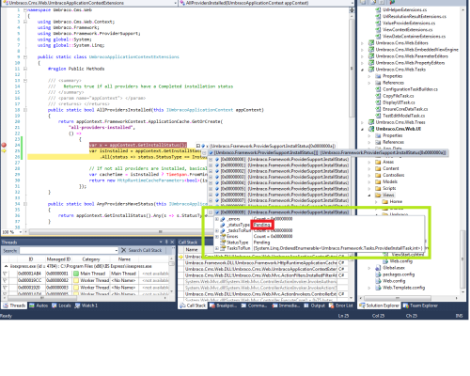Expand the _errors member in datatip
Screen dimensions: 470x376
tap(216, 219)
